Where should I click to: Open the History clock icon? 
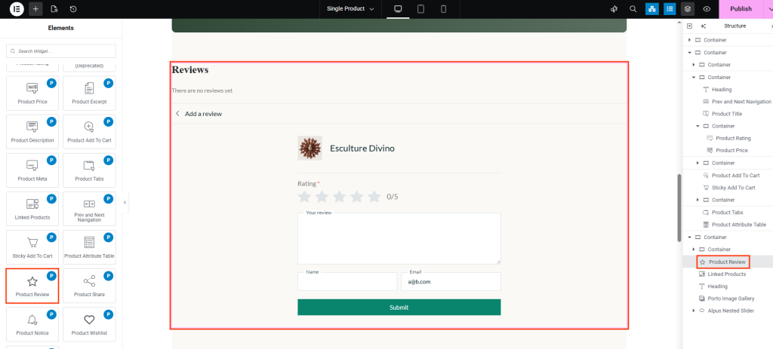tap(73, 9)
